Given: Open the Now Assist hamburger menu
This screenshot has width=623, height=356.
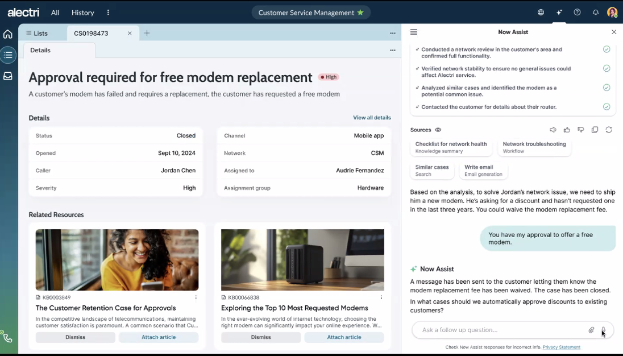Looking at the screenshot, I should click(414, 32).
